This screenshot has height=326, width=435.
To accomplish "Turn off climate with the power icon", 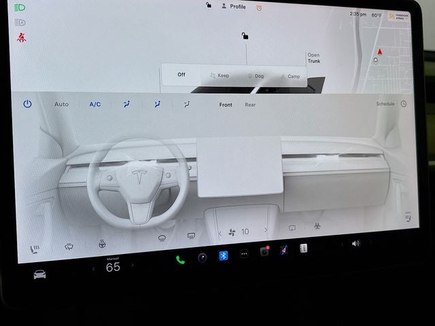I will click(x=27, y=104).
